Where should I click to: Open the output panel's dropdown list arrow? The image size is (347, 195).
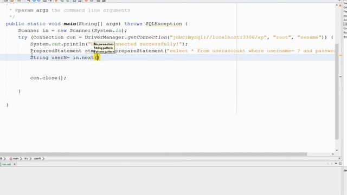click(x=336, y=164)
